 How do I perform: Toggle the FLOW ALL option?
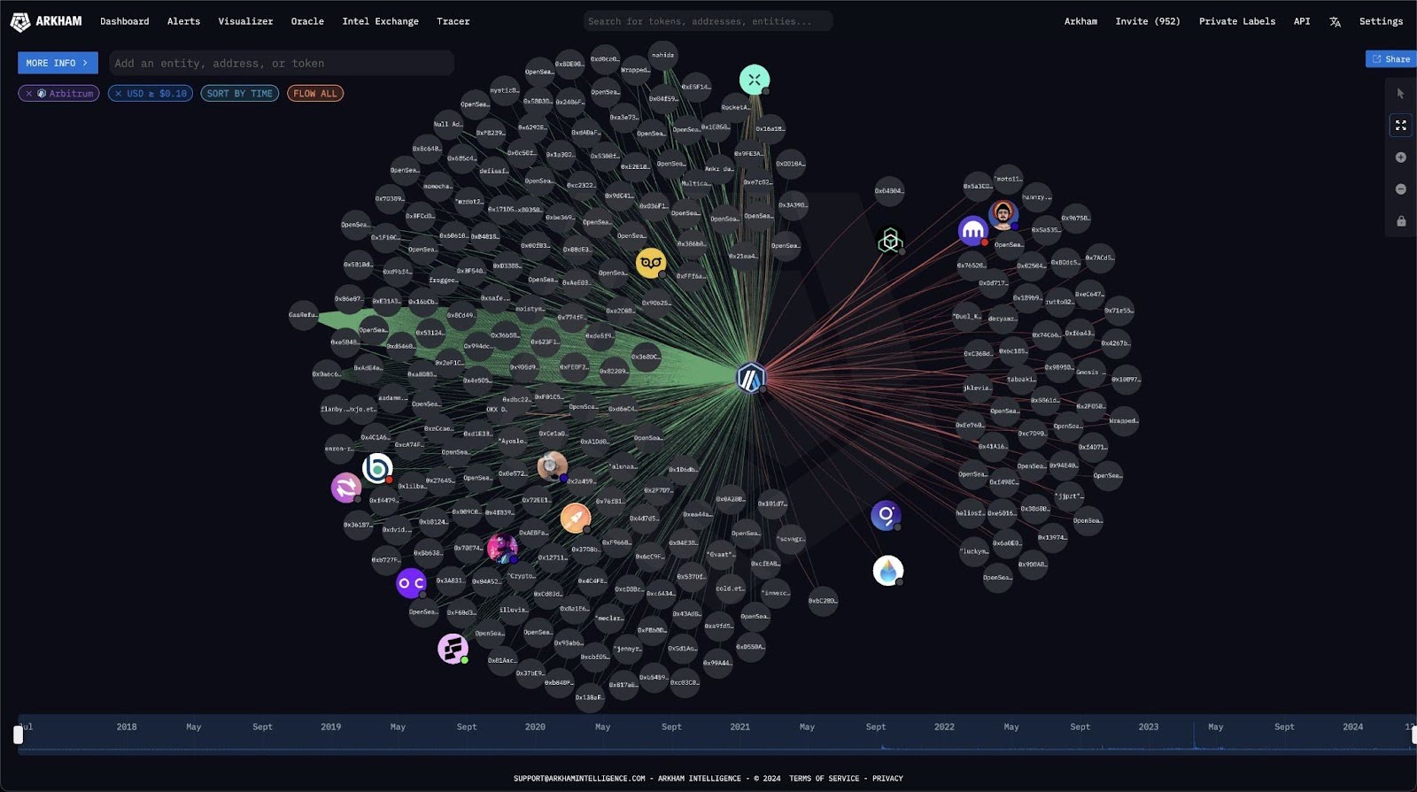(315, 94)
